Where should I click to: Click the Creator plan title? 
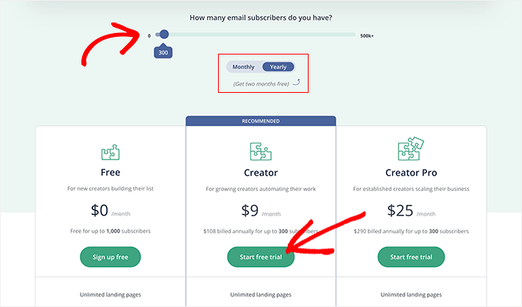click(260, 173)
